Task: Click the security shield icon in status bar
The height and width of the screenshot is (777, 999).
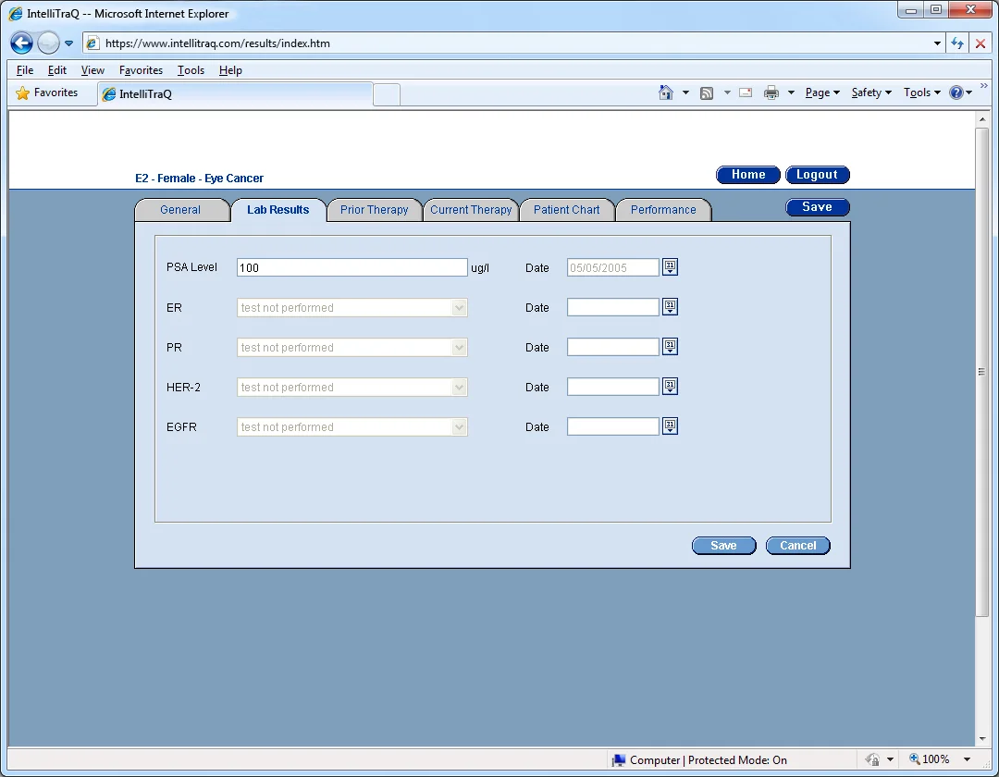Action: (x=872, y=759)
